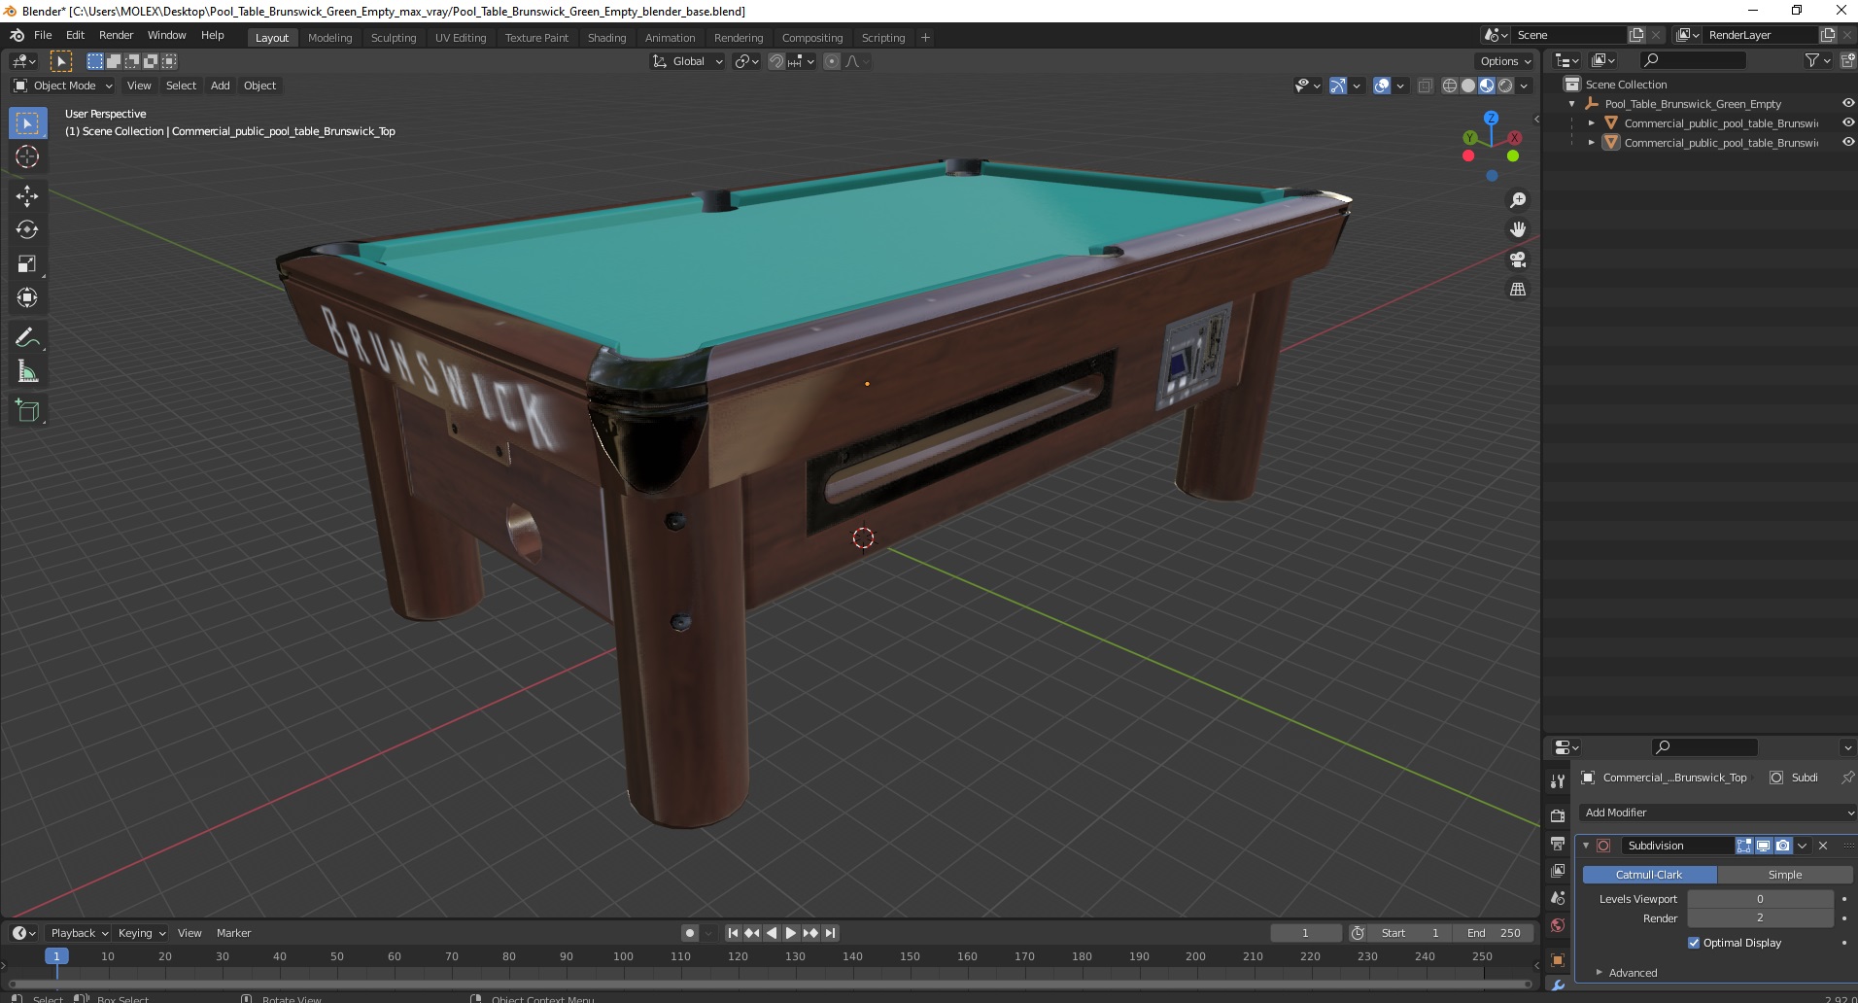Image resolution: width=1858 pixels, height=1003 pixels.
Task: Select Catmull-Clark subdivision type
Action: (x=1649, y=875)
